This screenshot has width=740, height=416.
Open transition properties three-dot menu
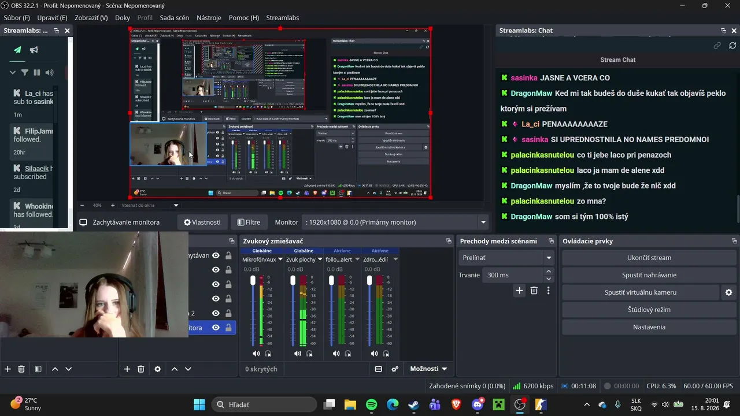(x=549, y=291)
